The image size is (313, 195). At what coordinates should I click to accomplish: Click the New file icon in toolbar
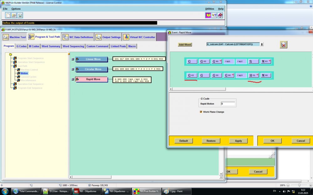coord(8,15)
